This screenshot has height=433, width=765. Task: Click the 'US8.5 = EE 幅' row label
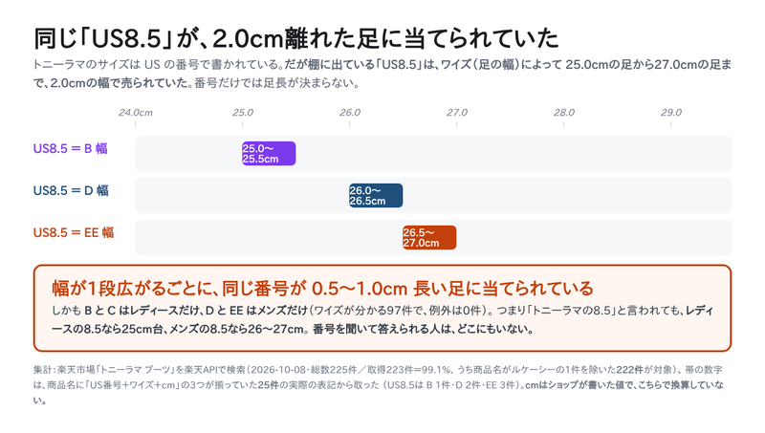pyautogui.click(x=74, y=232)
